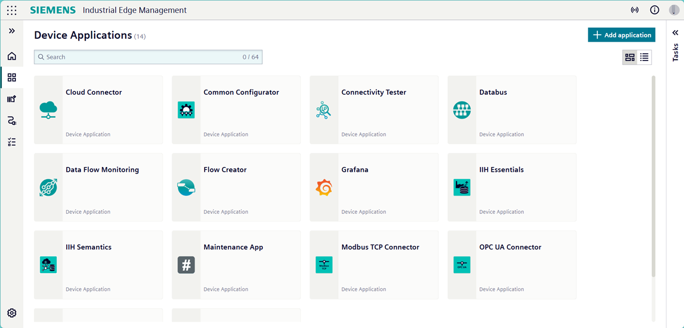The width and height of the screenshot is (684, 328).
Task: Open the Grafana title
Action: [x=355, y=170]
